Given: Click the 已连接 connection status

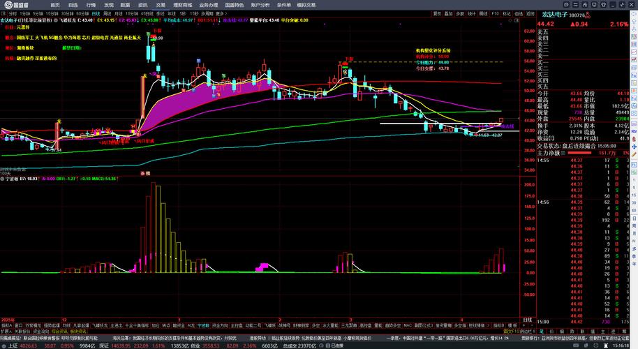Looking at the screenshot, I should click(x=337, y=346).
